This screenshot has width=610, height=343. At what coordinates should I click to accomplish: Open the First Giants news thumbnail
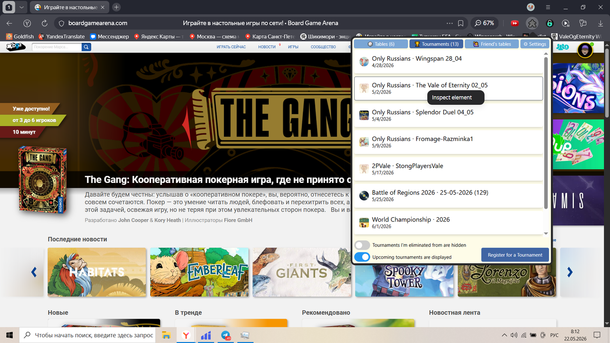[302, 272]
